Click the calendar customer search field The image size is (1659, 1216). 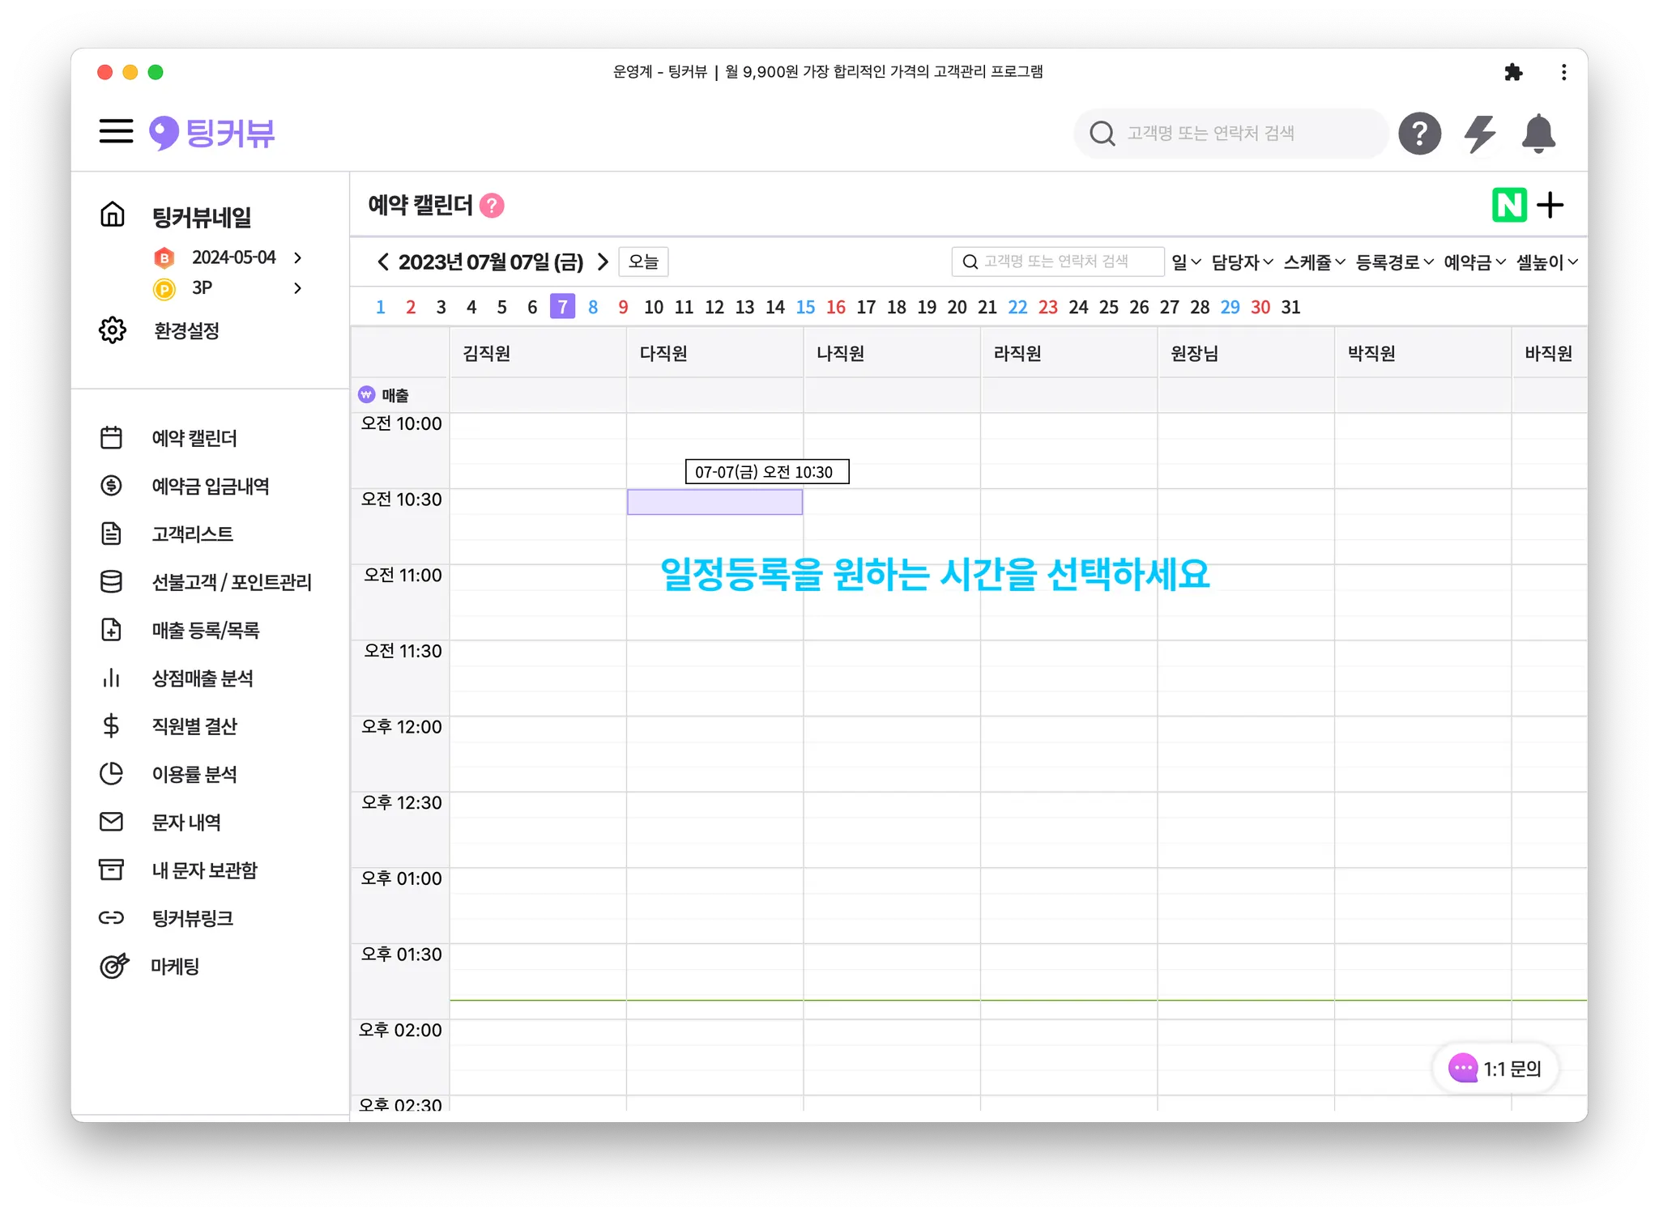tap(1057, 261)
